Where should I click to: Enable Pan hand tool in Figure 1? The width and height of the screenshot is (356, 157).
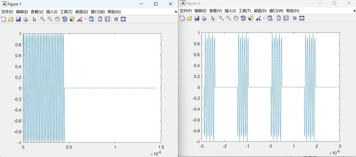tap(57, 19)
